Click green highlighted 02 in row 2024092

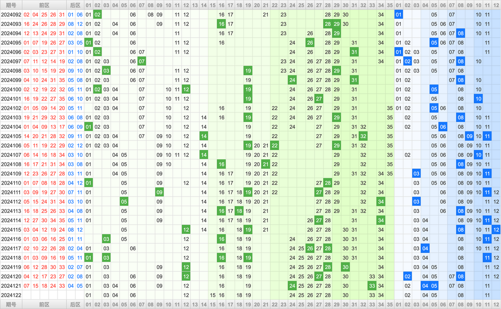(97, 15)
